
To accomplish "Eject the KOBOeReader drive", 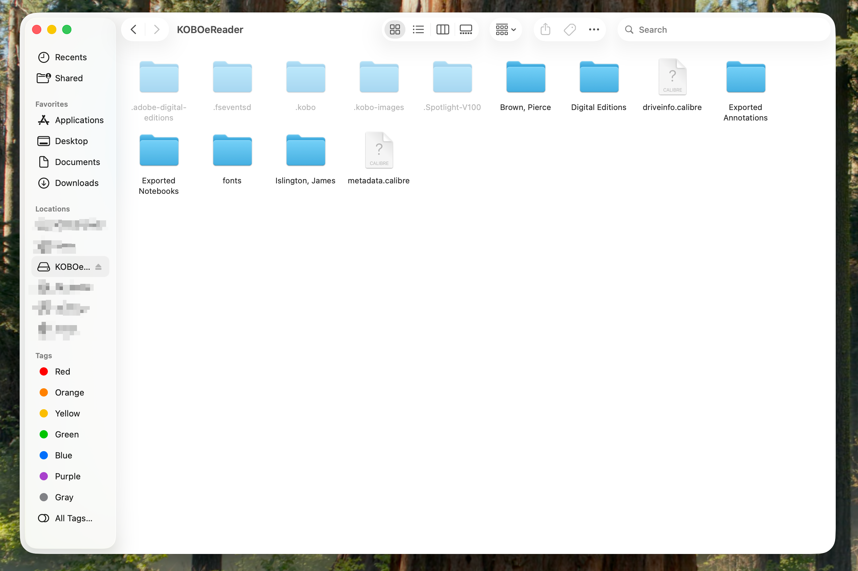I will point(98,267).
